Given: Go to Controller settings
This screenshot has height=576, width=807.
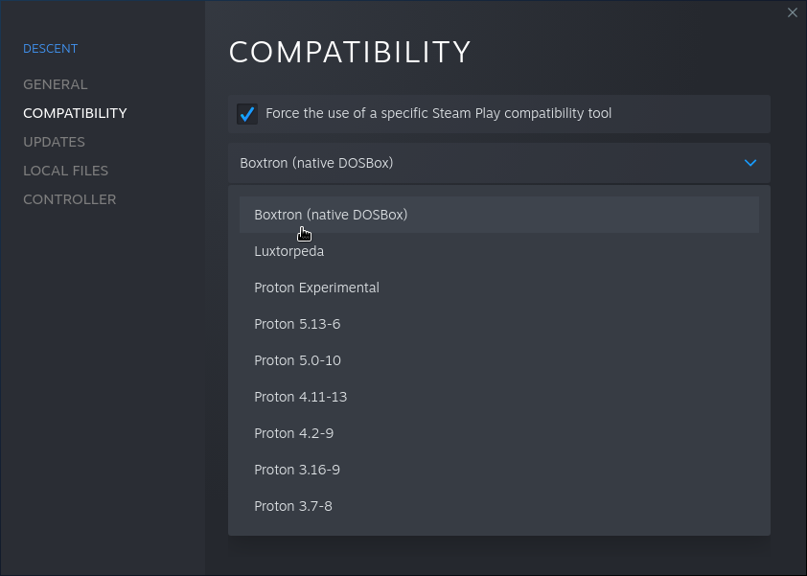Looking at the screenshot, I should coord(69,199).
